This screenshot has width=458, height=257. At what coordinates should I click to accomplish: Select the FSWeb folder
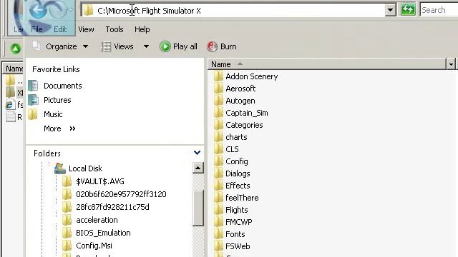238,246
